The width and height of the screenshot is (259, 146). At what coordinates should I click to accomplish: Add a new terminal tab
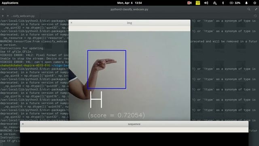tap(3, 16)
